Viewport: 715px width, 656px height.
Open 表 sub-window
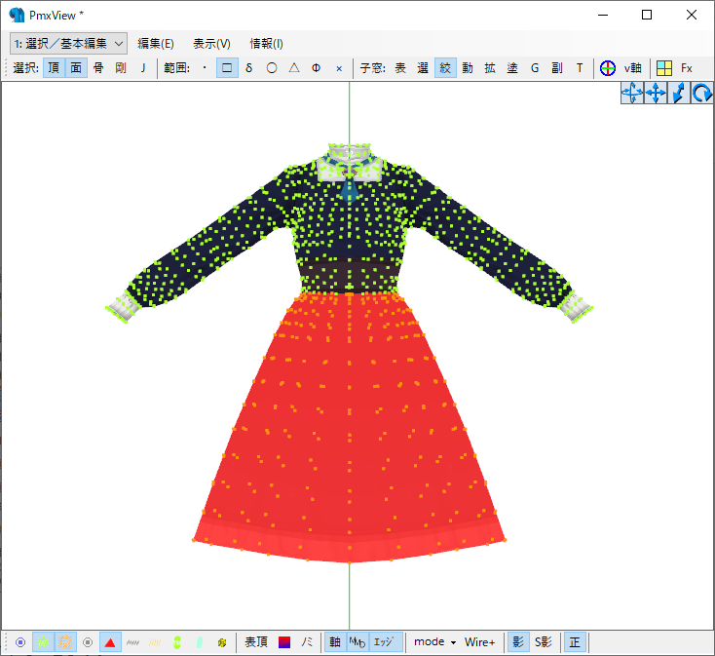coord(400,68)
